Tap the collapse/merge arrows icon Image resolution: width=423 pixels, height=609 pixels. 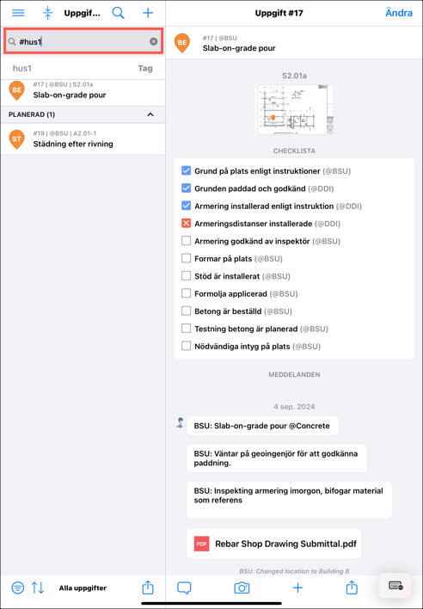[x=47, y=13]
